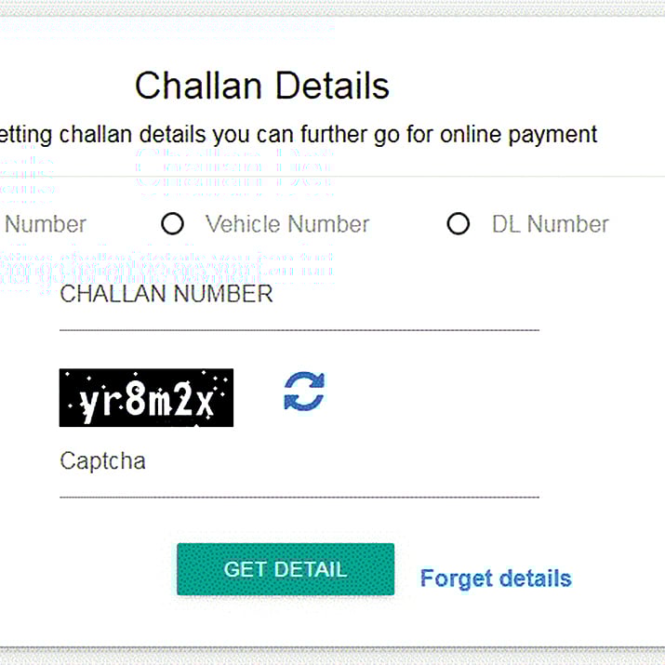Refresh the captcha image
665x665 pixels.
point(304,391)
